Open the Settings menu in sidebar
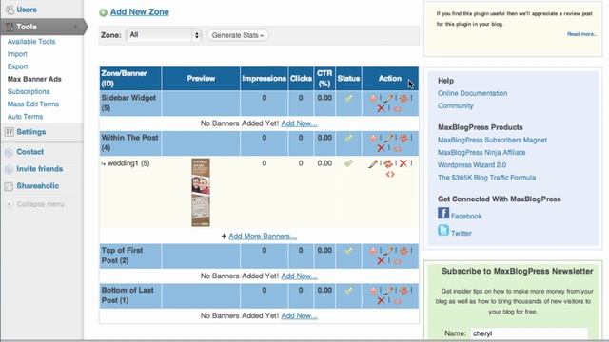This screenshot has width=609, height=342. coord(31,132)
